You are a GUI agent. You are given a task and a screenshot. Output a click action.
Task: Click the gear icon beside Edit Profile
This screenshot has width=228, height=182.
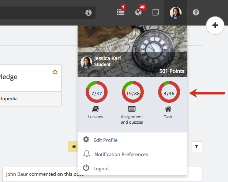(x=86, y=139)
